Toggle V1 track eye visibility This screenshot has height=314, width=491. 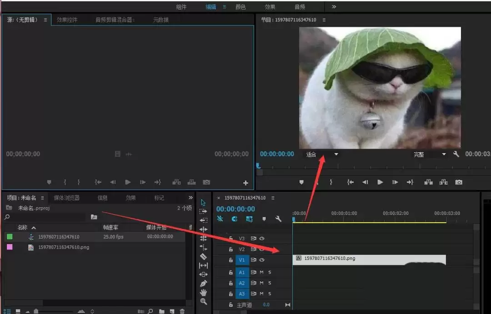pos(262,260)
